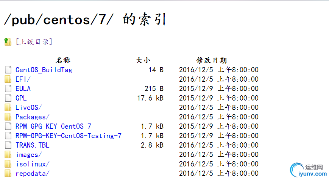The width and height of the screenshot is (329, 180).
Task: Open the CentOS_BuildTag file link
Action: point(44,70)
